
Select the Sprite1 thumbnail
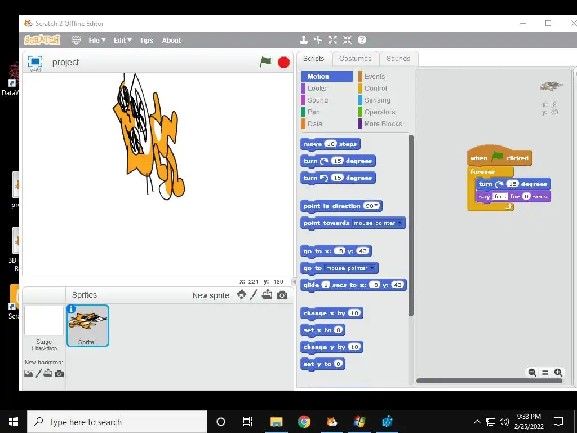[88, 325]
